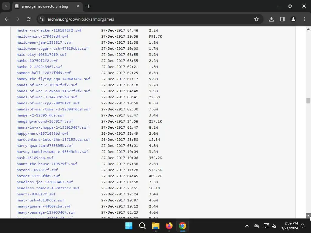Open hazmat-11758fdd9.swf link
Image resolution: width=311 pixels, height=233 pixels.
click(38, 176)
